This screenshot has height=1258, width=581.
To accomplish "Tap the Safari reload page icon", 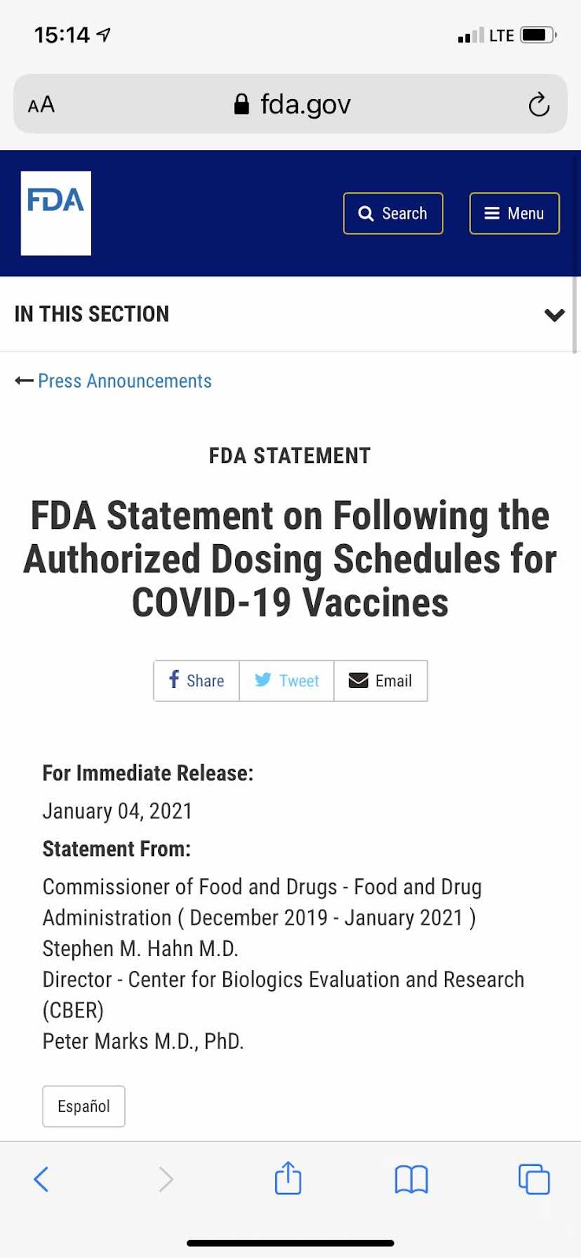I will (539, 104).
